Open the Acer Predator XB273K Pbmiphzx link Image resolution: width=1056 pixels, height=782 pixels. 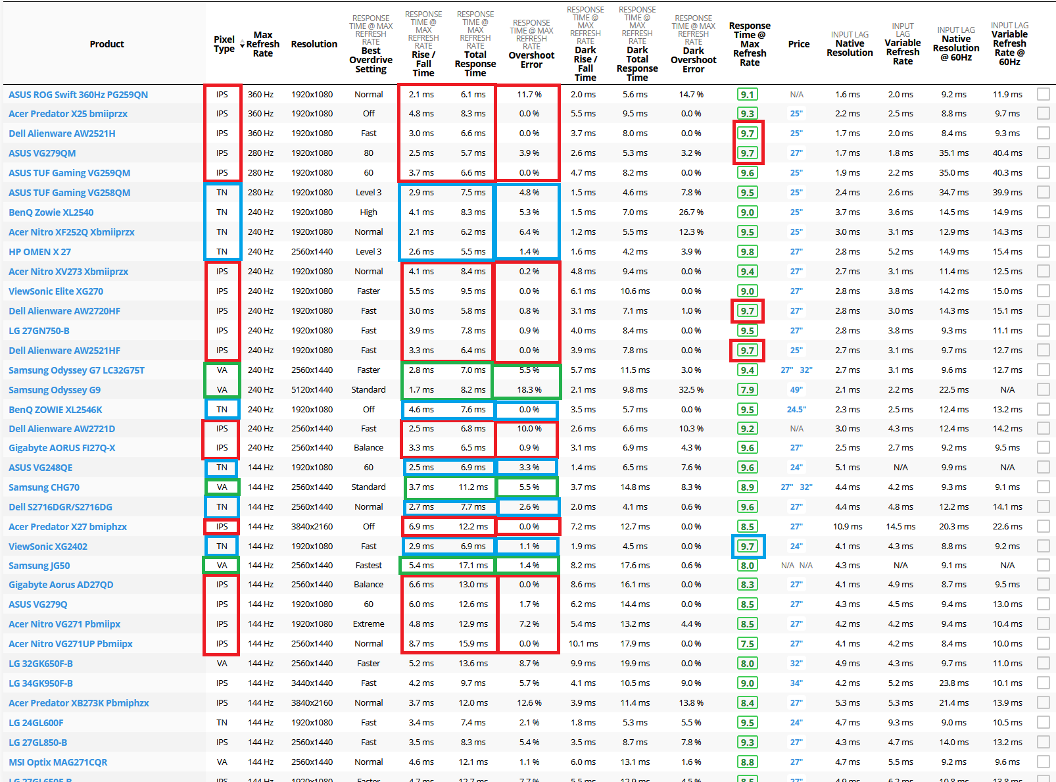pos(79,703)
